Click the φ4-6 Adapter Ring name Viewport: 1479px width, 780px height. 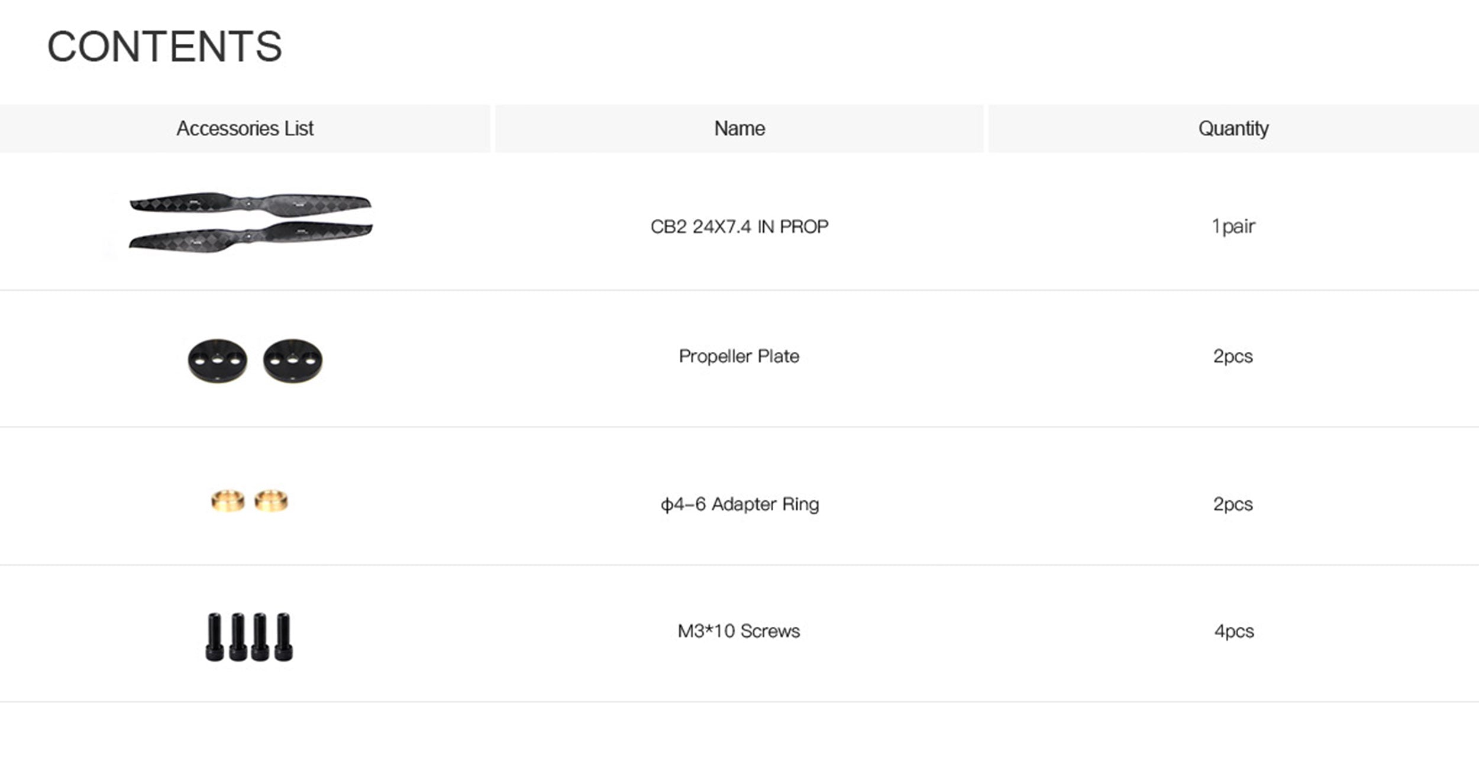[739, 504]
